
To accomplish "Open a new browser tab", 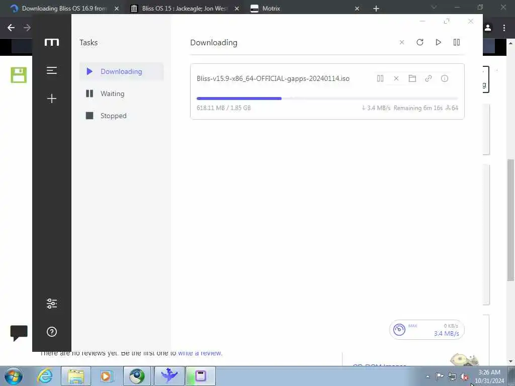I will 376,9.
